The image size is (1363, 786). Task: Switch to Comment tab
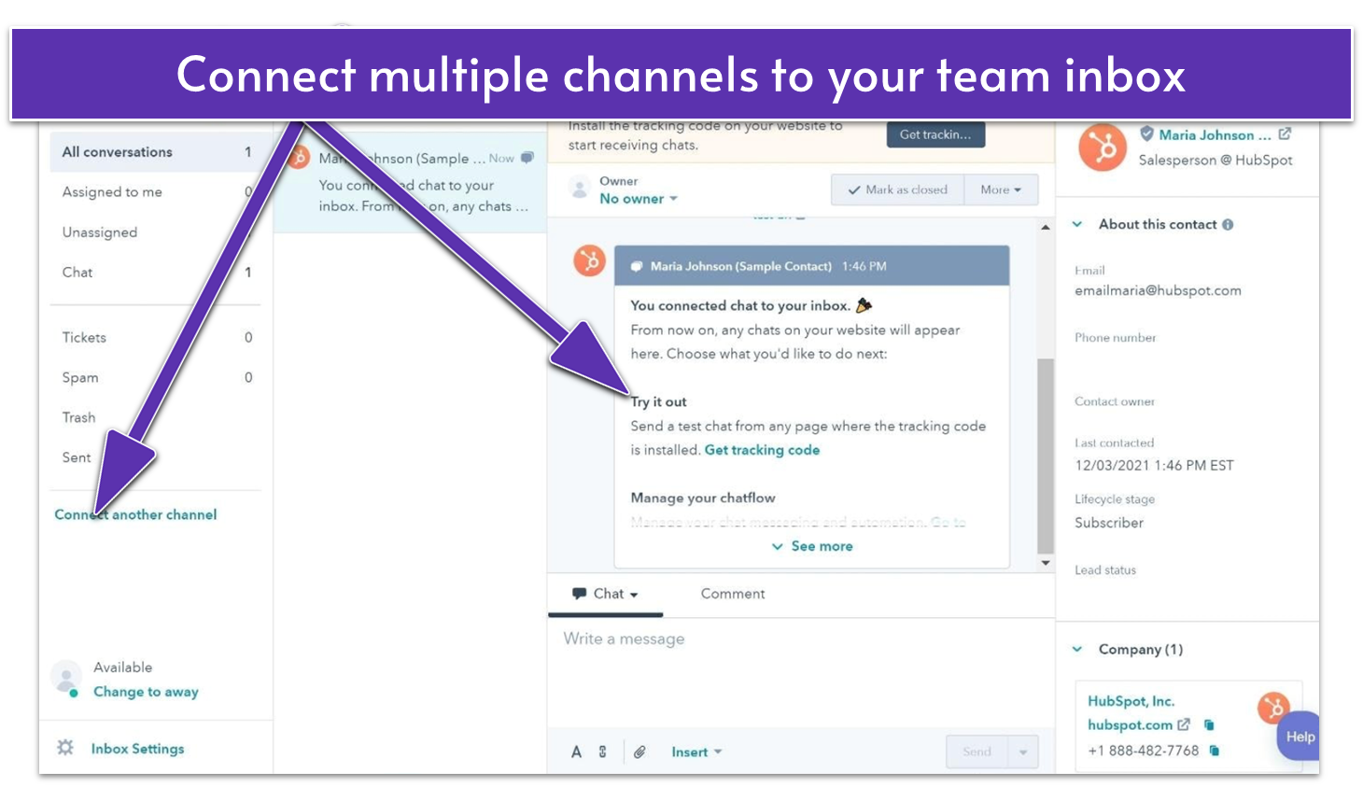click(733, 594)
